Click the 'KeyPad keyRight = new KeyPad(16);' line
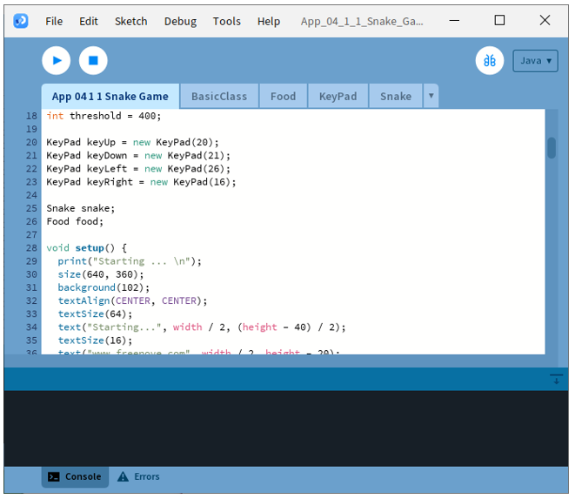Viewport: 575px width, 499px height. pos(141,182)
